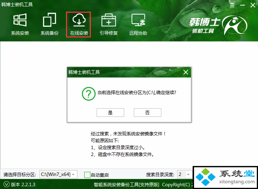Open the 远程协助 remote assistance tool

pos(138,24)
